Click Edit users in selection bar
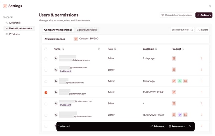The height and width of the screenshot is (136, 215). (x=157, y=126)
